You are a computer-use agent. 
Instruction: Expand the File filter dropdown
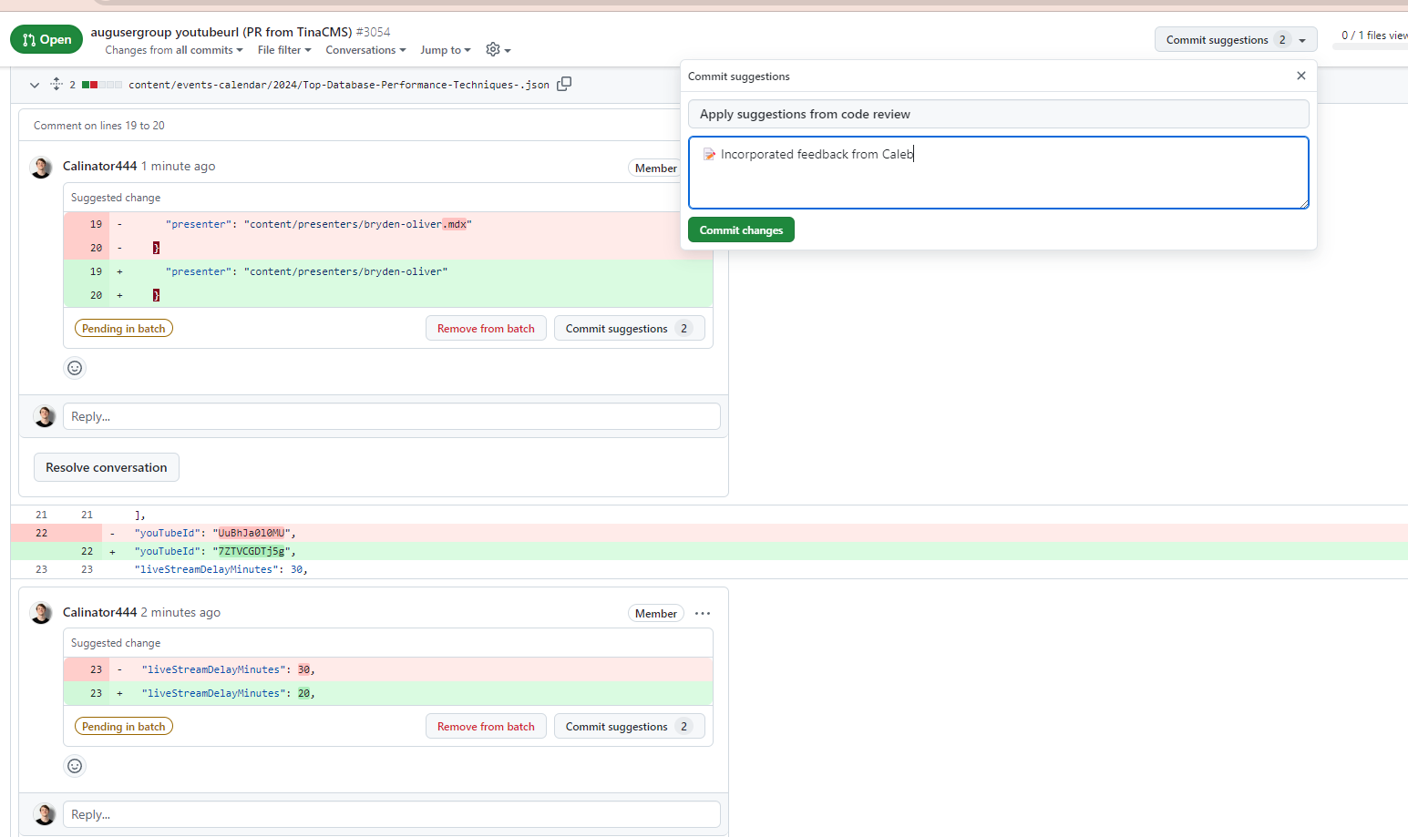pos(284,50)
